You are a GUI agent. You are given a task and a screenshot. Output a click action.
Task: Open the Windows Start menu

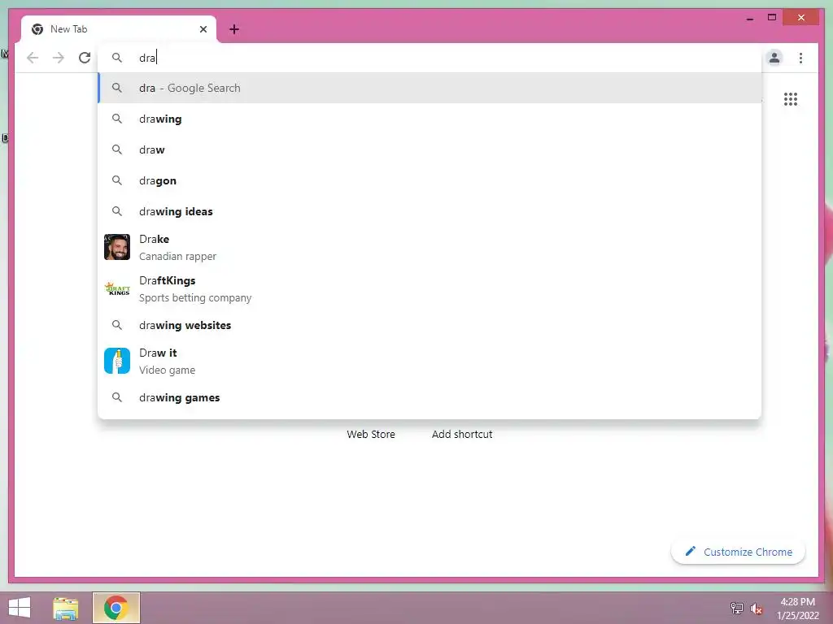pos(20,608)
